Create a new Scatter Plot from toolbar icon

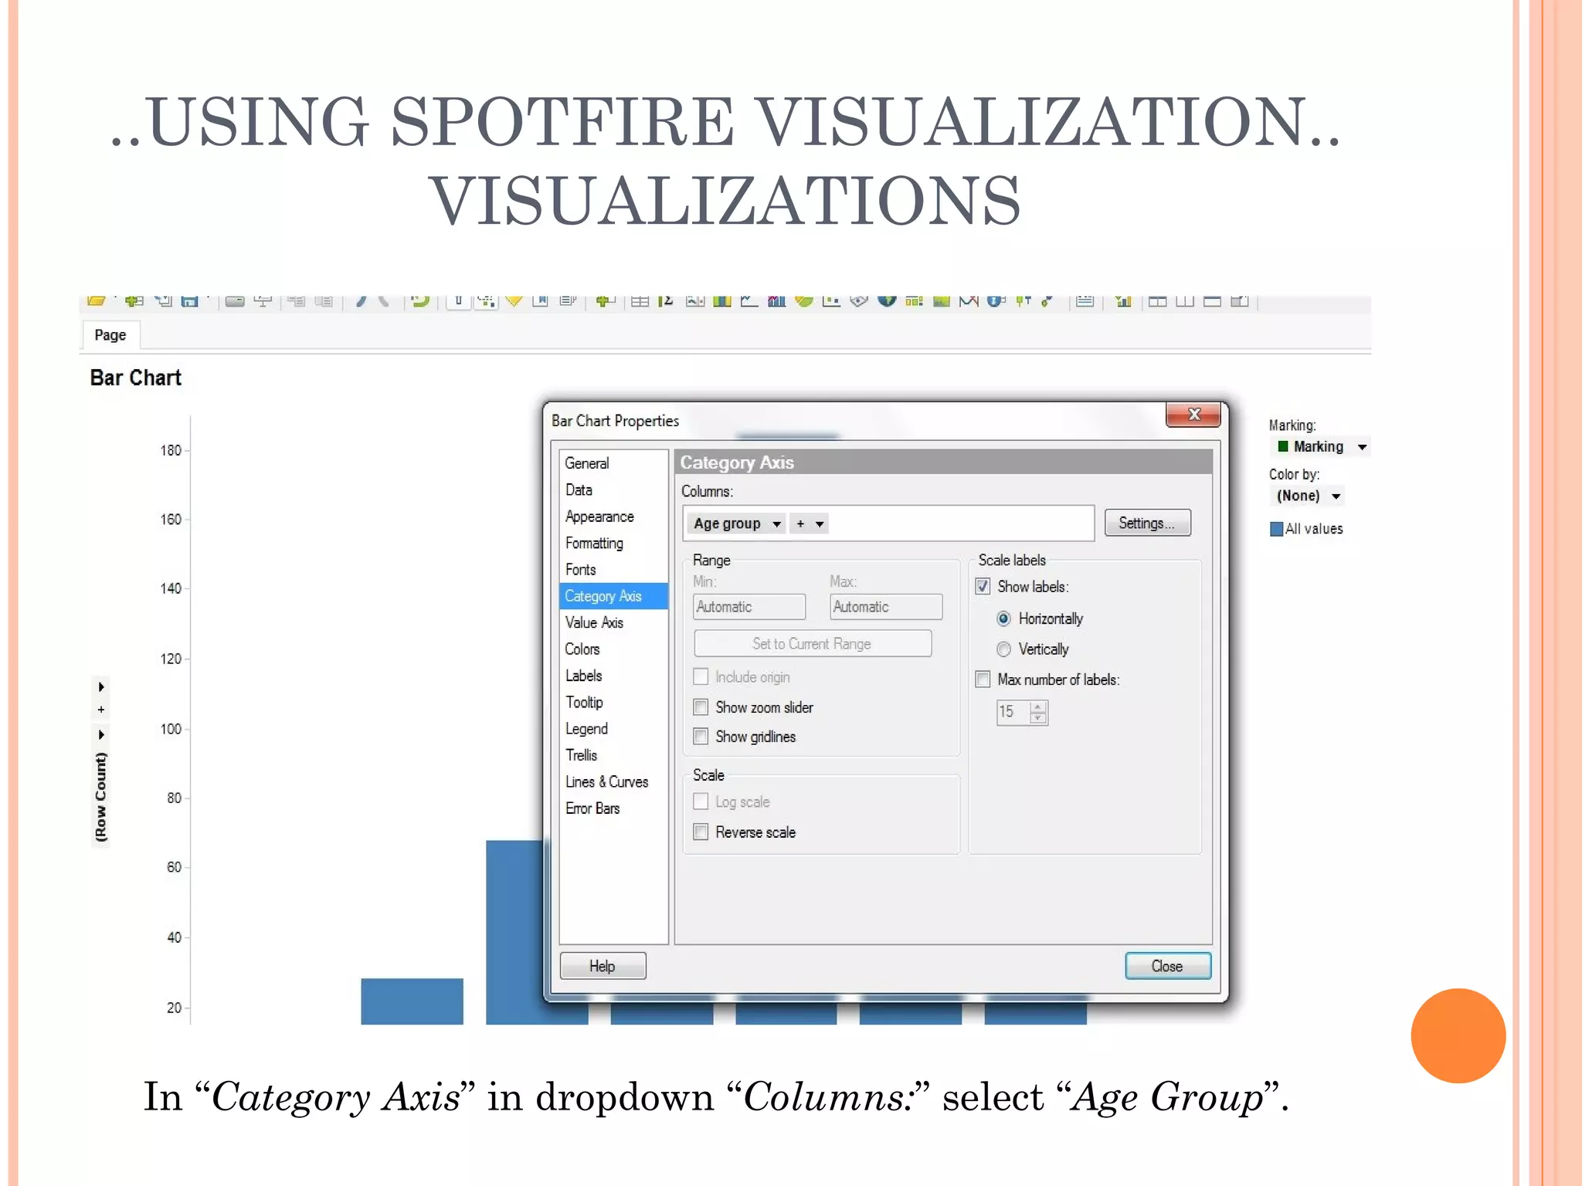coord(831,300)
